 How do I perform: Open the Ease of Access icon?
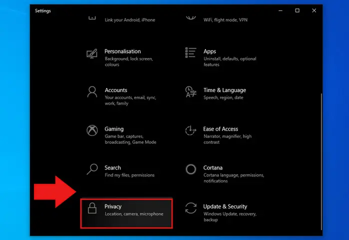point(190,130)
